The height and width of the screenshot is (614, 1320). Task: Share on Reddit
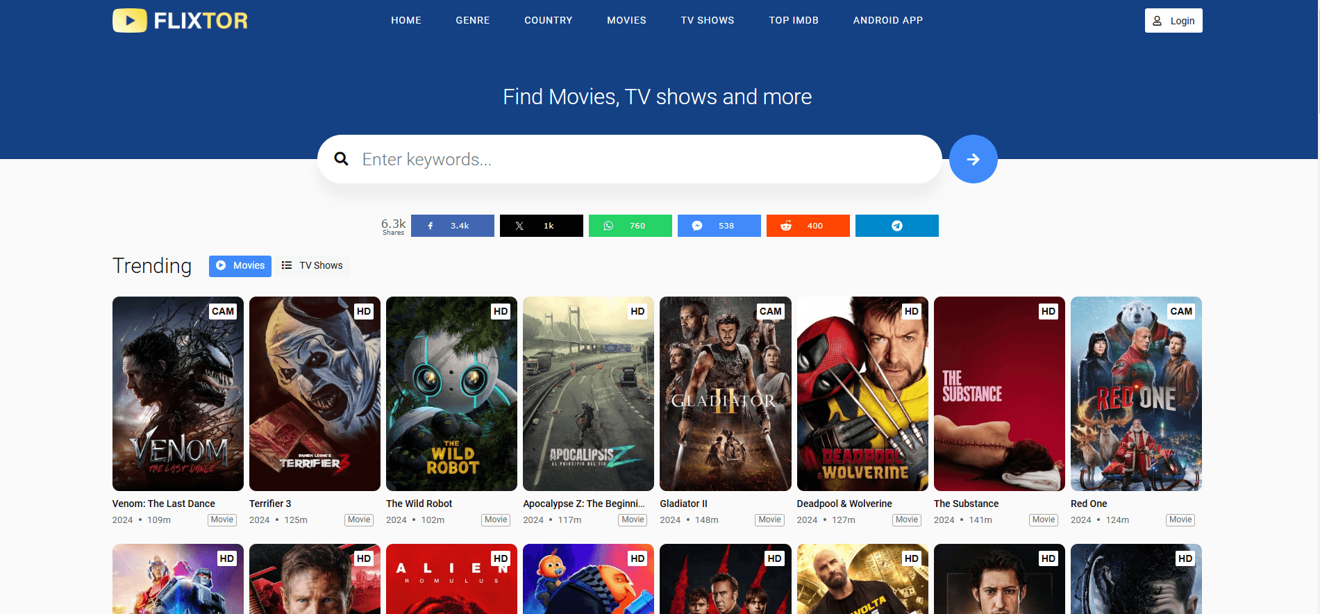coord(808,226)
